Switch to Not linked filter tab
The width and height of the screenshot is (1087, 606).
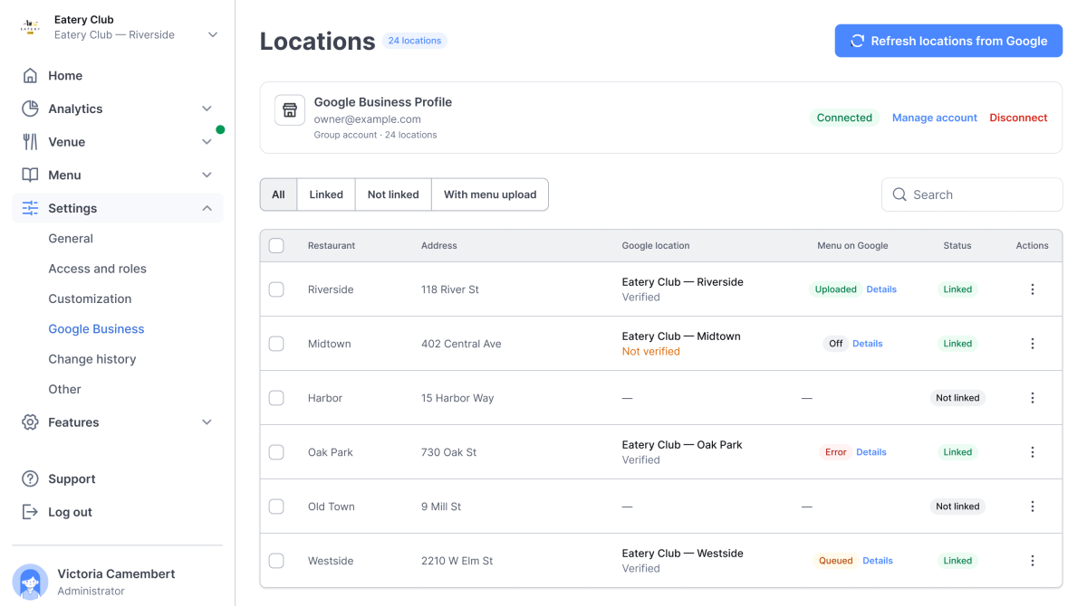coord(393,194)
